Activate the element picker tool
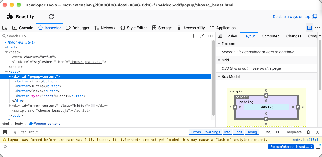Screen dimensions: 322x157 [5, 28]
